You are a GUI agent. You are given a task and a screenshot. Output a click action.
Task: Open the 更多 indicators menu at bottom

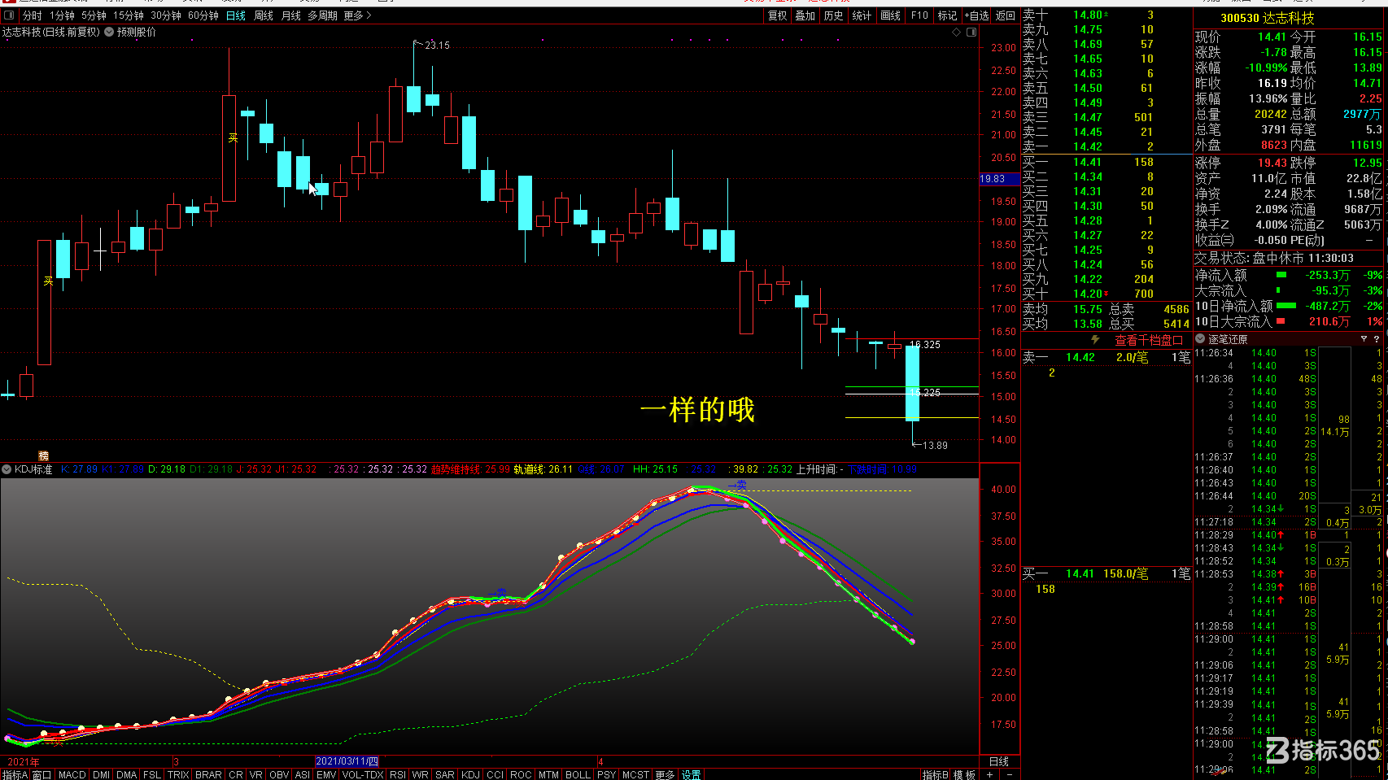(x=665, y=774)
